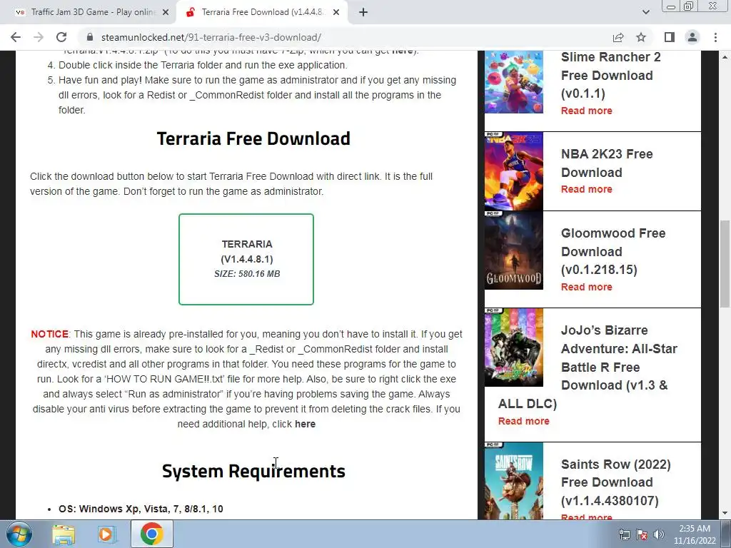Image resolution: width=731 pixels, height=548 pixels.
Task: Click Read more under Gloomwood
Action: click(x=587, y=287)
